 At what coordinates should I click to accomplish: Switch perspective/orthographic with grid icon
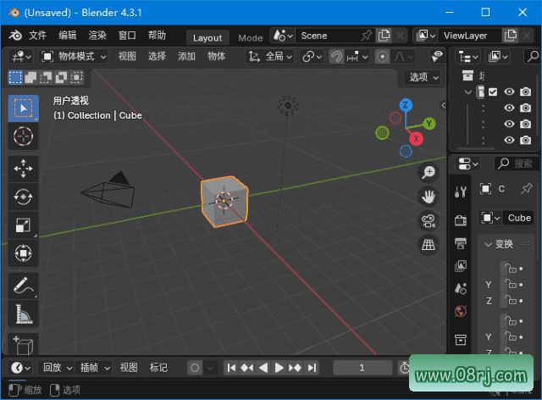pyautogui.click(x=429, y=245)
